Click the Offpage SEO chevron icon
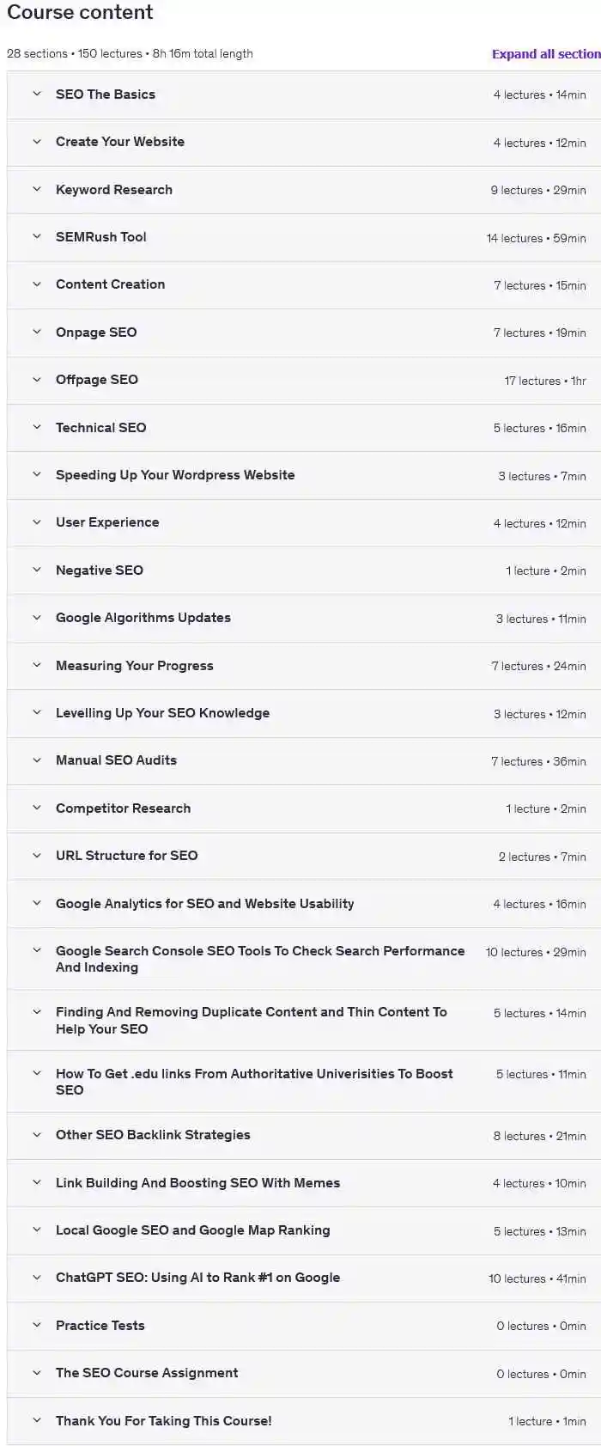This screenshot has height=1446, width=601. tap(37, 380)
